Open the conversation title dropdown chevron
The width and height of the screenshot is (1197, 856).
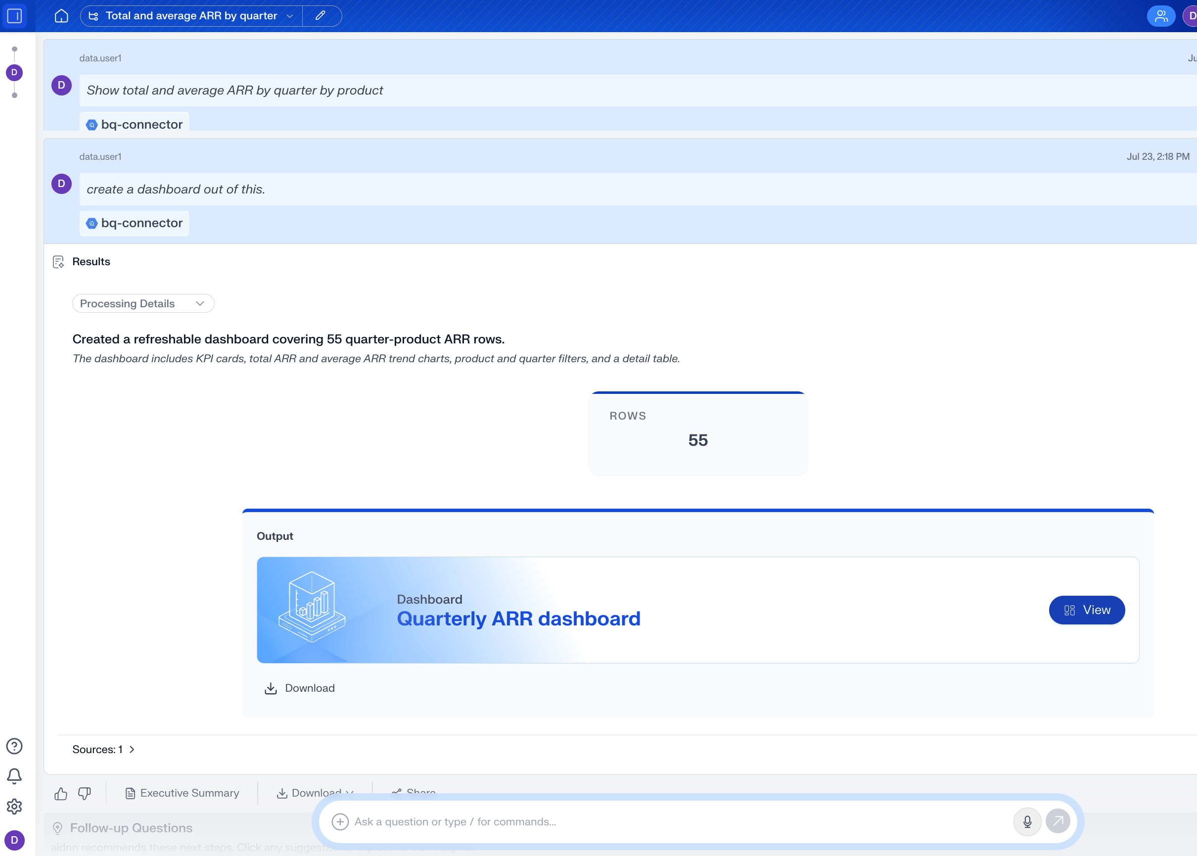tap(289, 16)
